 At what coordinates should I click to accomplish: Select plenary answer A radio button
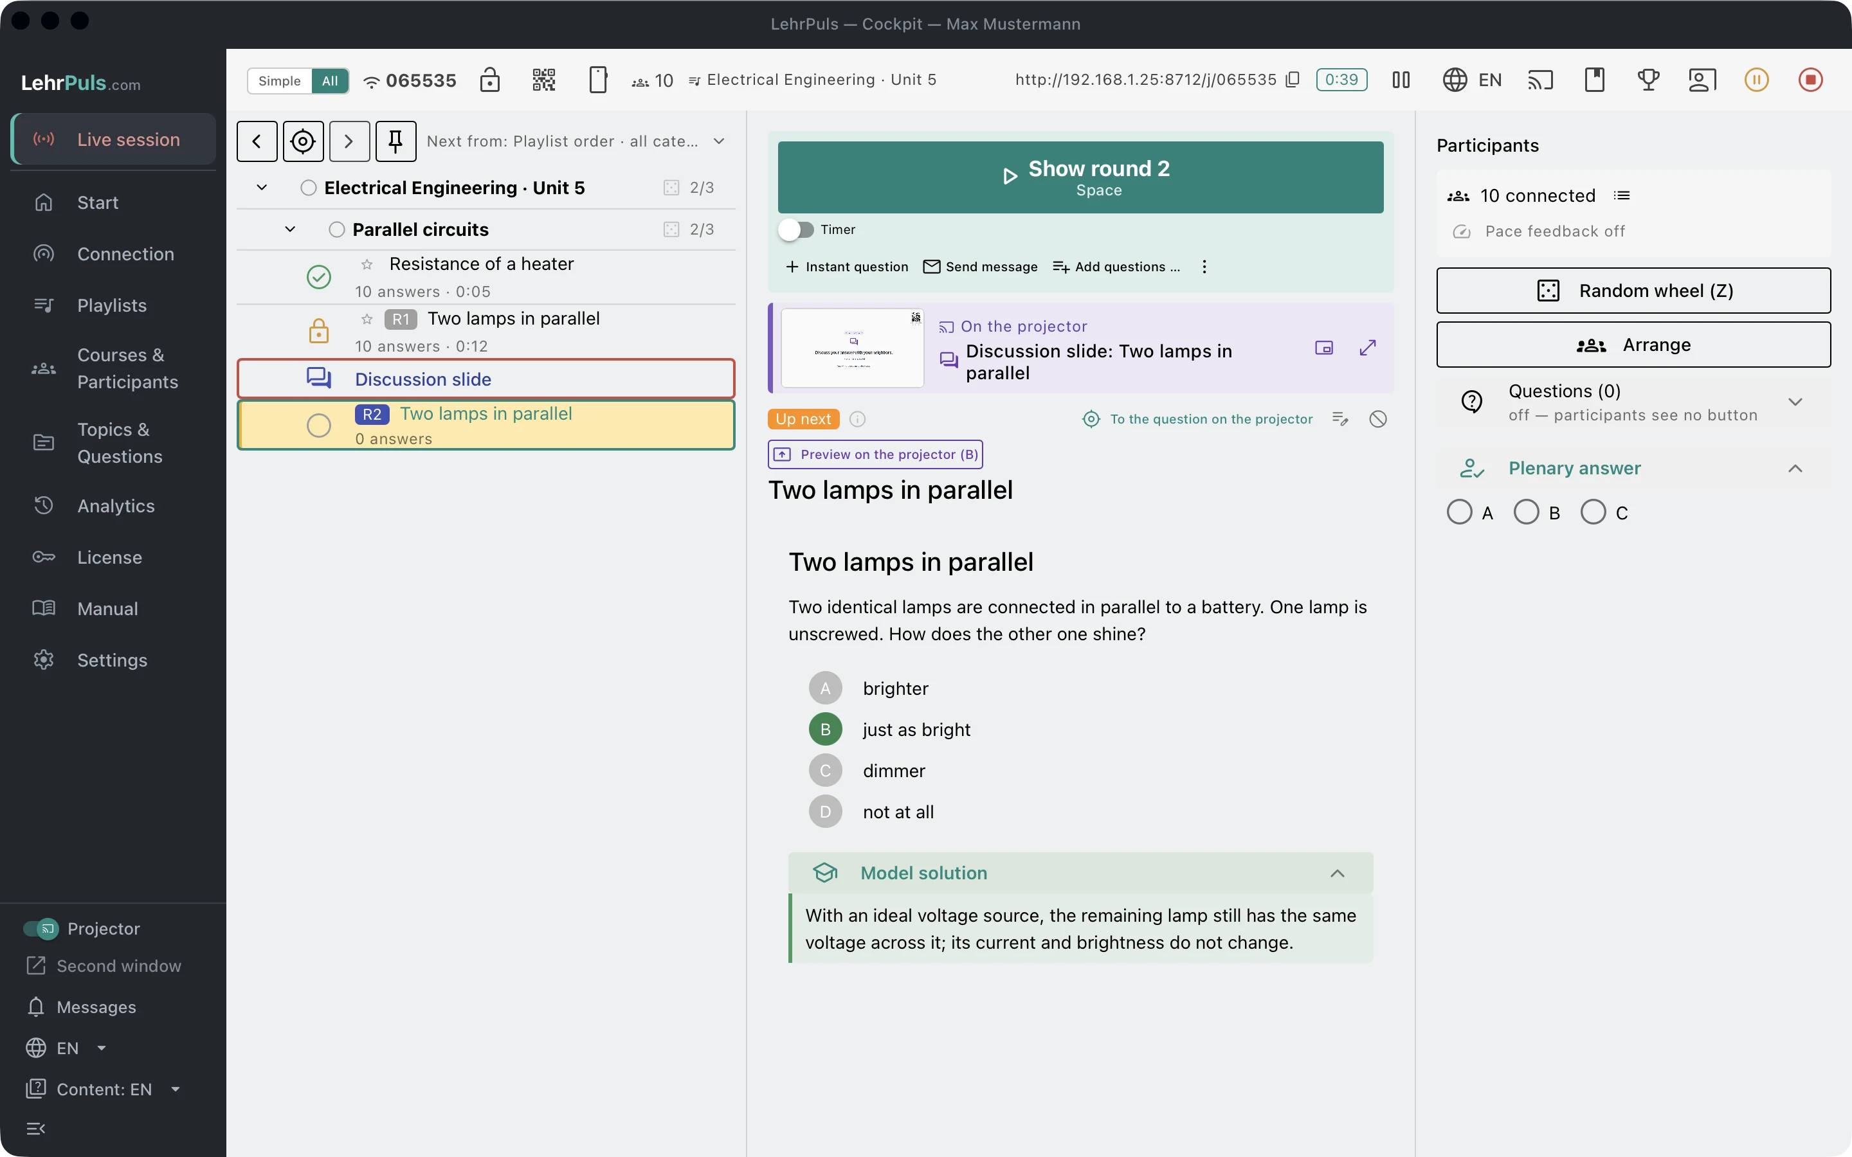(1458, 512)
